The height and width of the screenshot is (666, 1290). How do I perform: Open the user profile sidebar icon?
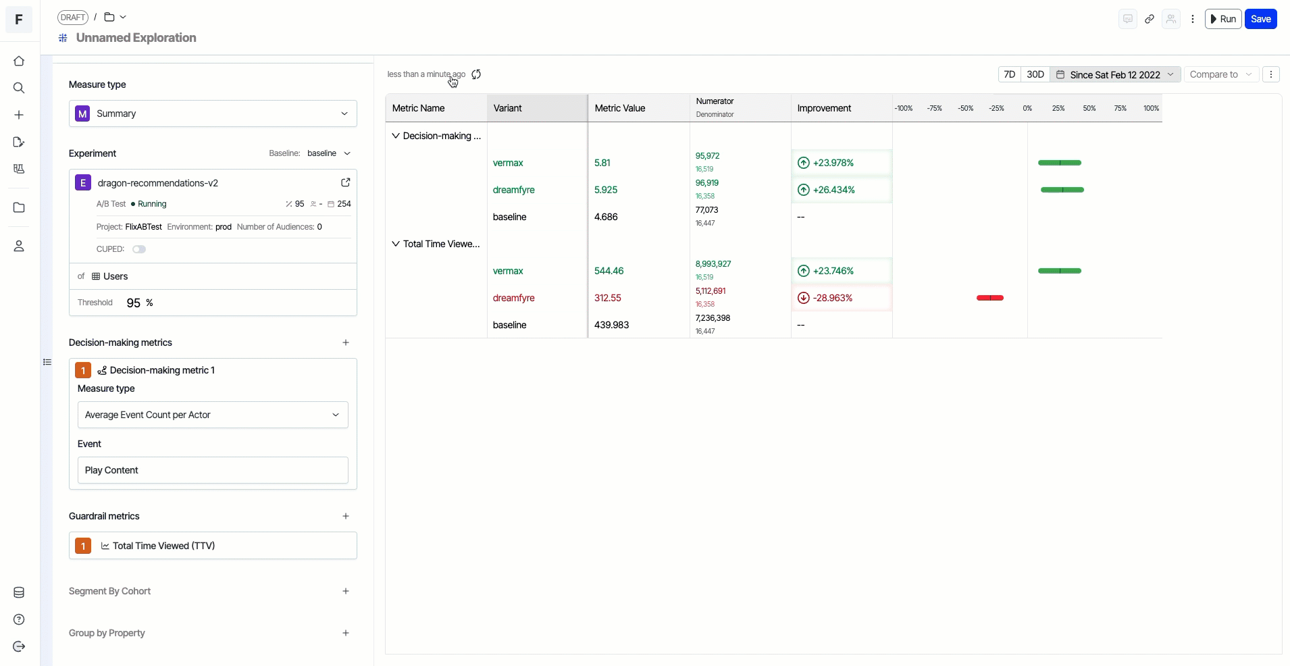pos(19,246)
